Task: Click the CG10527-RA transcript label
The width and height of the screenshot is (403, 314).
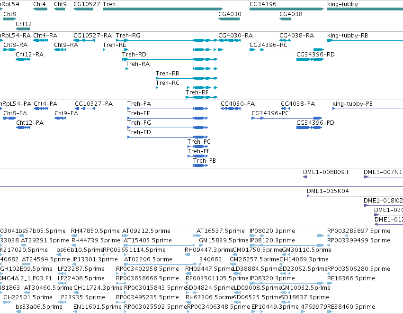Action: pyautogui.click(x=92, y=35)
